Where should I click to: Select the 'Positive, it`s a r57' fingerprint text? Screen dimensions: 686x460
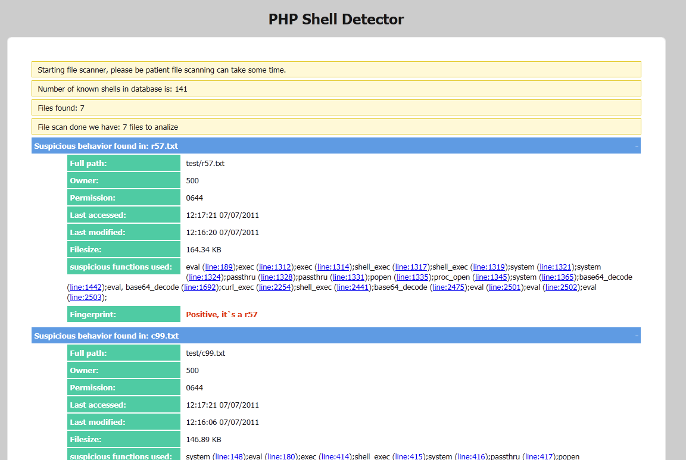(x=222, y=314)
